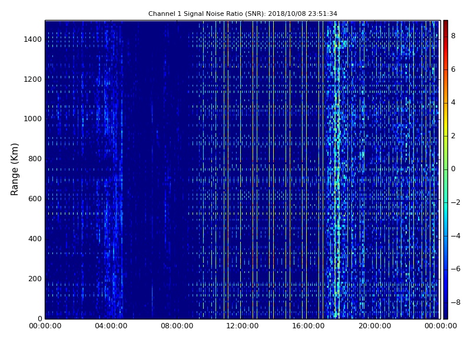Click the colorbar value 8 label

click(x=453, y=36)
